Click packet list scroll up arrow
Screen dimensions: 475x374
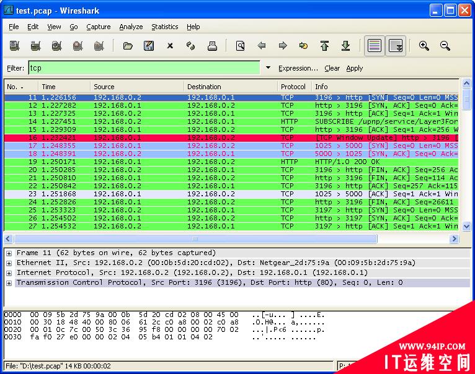pos(466,83)
